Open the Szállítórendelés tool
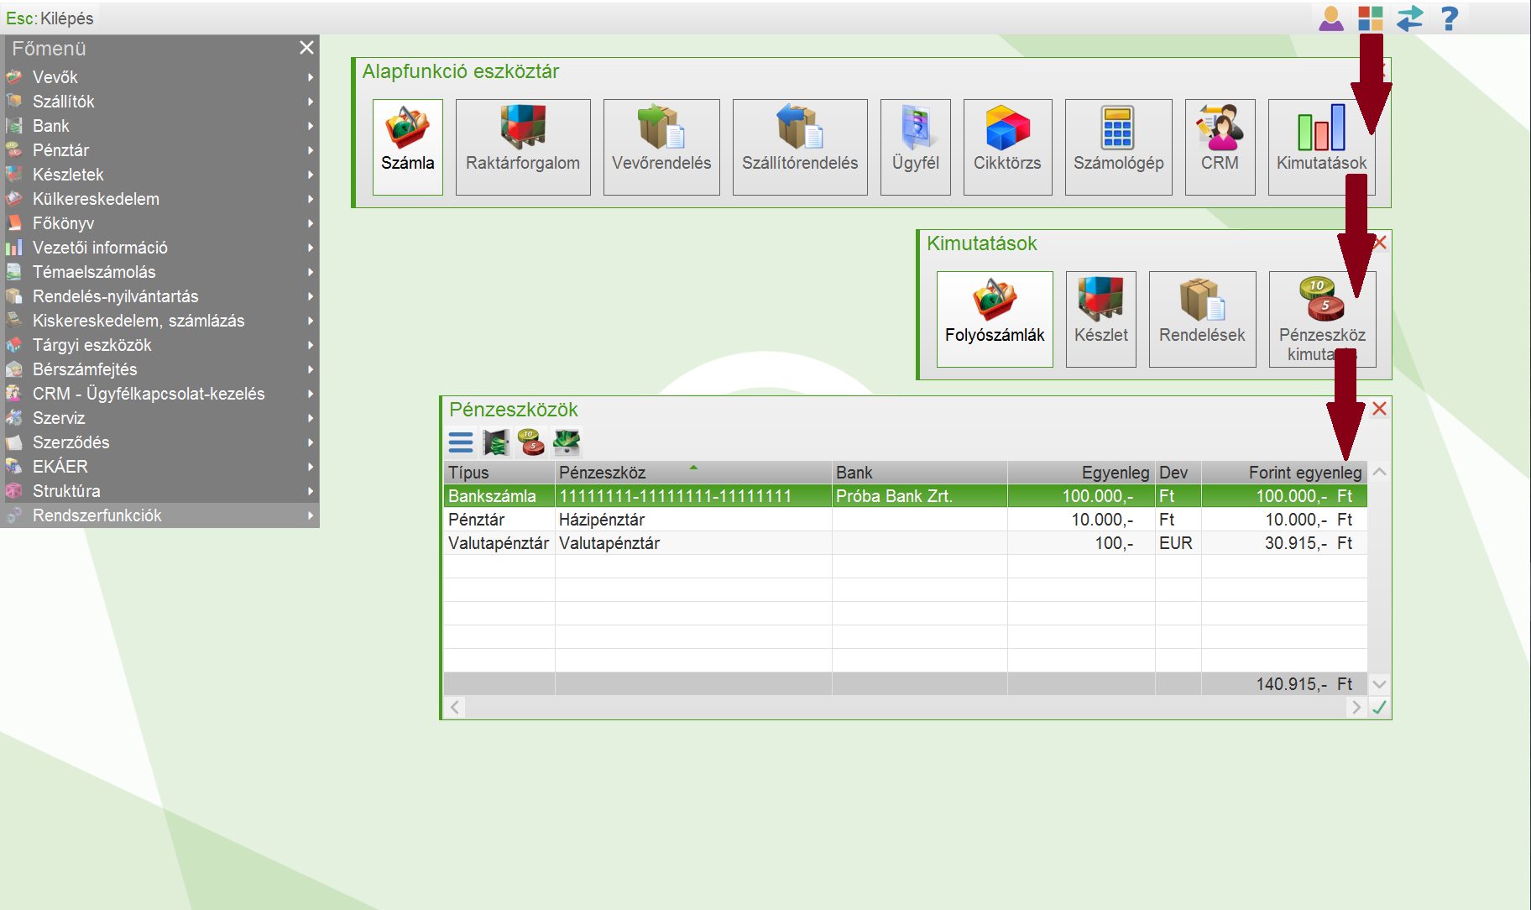This screenshot has width=1531, height=910. point(800,147)
